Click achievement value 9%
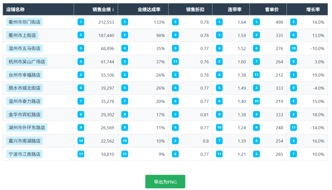This screenshot has height=190, width=332. tap(162, 154)
